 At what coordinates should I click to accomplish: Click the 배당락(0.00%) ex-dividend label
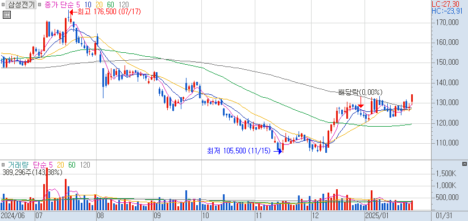point(361,92)
